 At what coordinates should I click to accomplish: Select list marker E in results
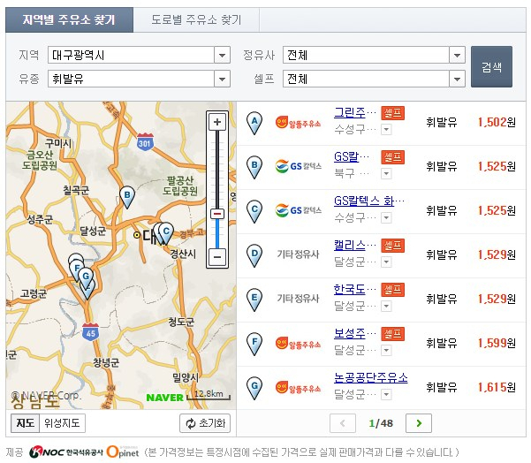pyautogui.click(x=254, y=300)
